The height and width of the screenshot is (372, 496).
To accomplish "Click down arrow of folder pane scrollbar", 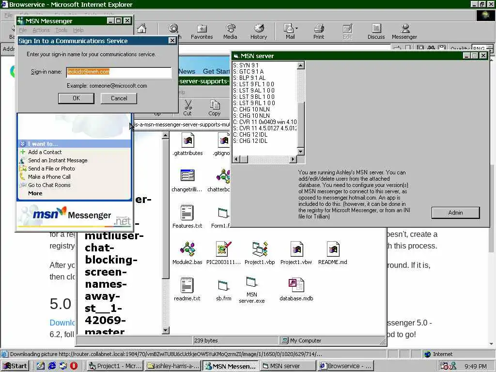I will (166, 330).
